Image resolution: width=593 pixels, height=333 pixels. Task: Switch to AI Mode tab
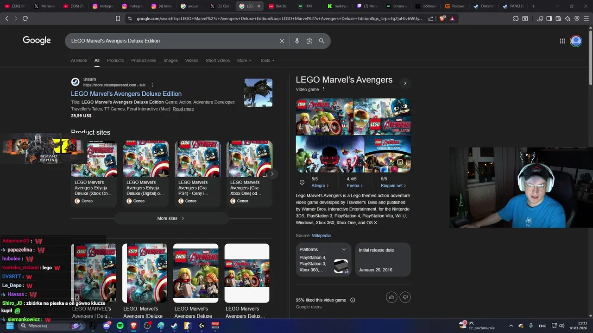(x=79, y=61)
